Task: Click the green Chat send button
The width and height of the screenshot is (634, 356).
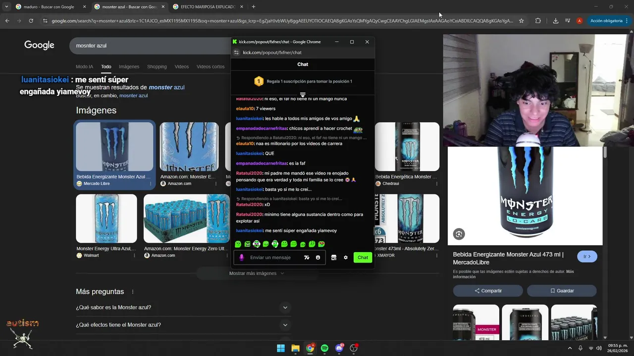Action: click(363, 257)
